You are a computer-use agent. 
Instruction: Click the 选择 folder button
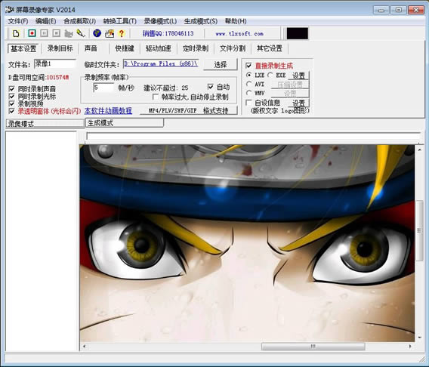coord(221,64)
